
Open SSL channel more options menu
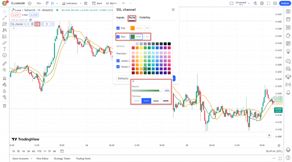(x=52, y=24)
